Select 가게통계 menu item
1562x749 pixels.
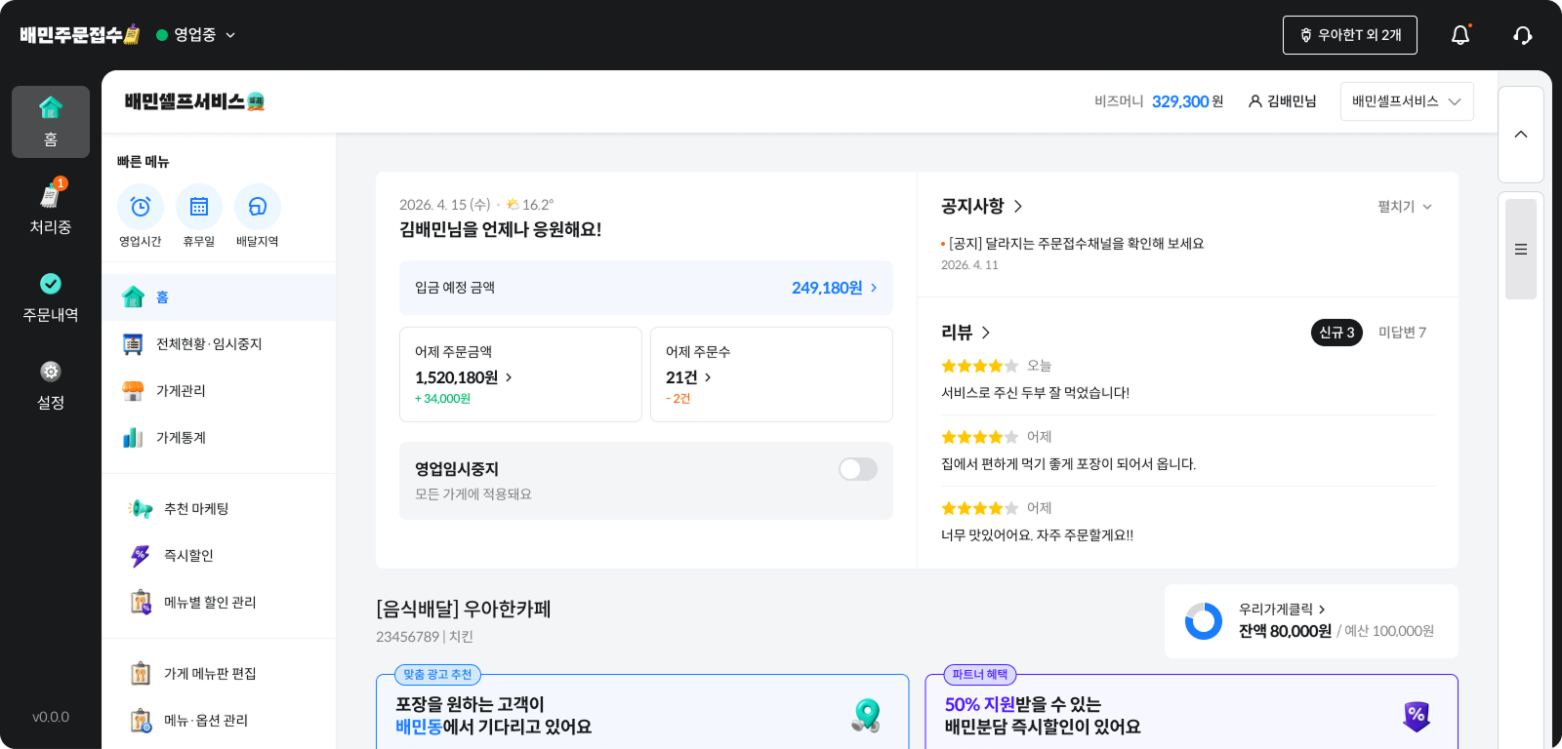pos(219,438)
